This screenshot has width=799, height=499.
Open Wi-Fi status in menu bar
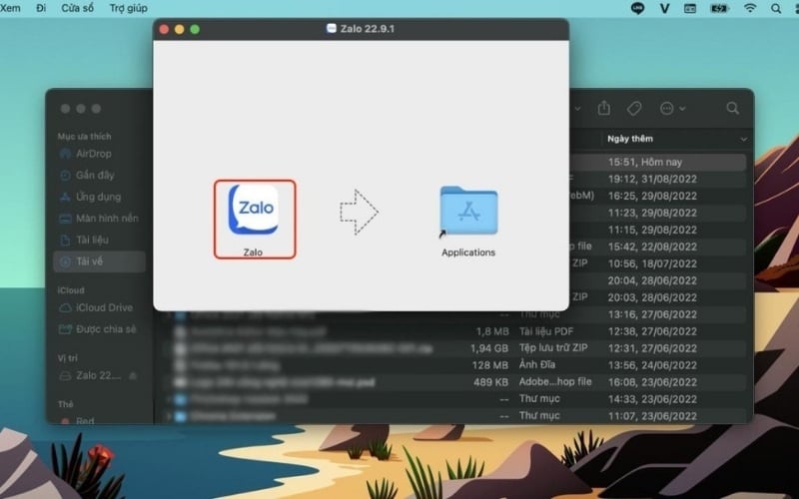coord(750,8)
